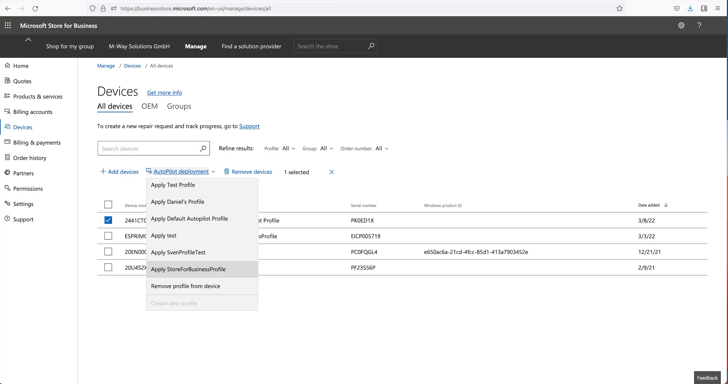This screenshot has width=728, height=384.
Task: Uncheck the 2441CTC device checkbox
Action: 108,220
